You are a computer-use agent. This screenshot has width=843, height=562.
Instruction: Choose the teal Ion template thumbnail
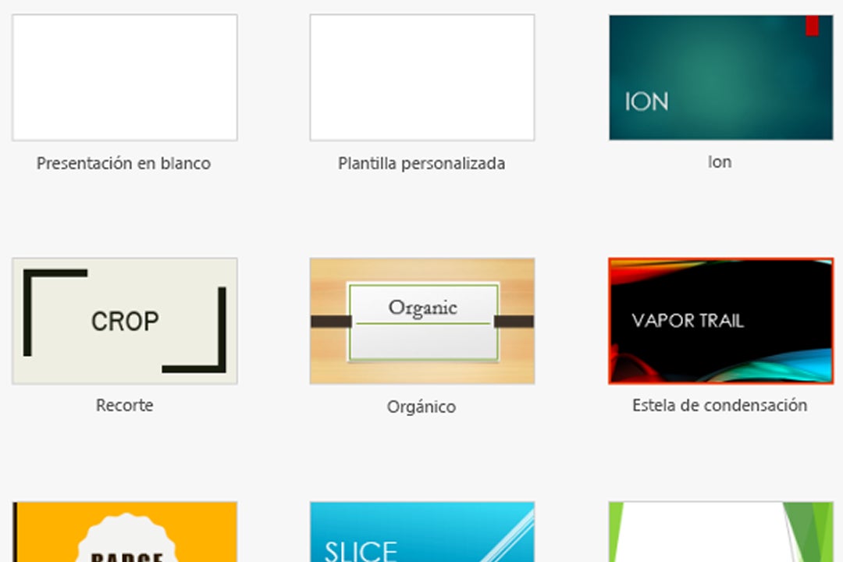click(720, 77)
